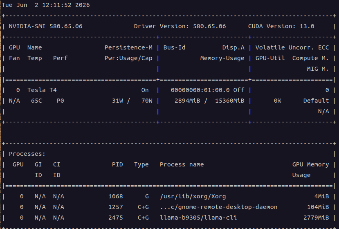Click the 'Pwr:Usage/Cap' header
The image size is (339, 229).
click(128, 58)
